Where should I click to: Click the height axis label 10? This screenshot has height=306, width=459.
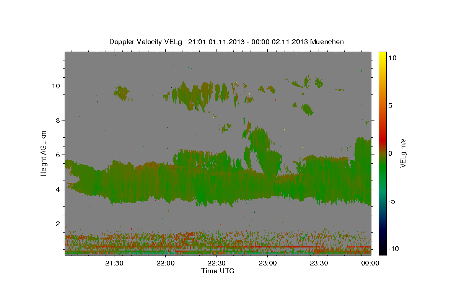click(x=55, y=86)
